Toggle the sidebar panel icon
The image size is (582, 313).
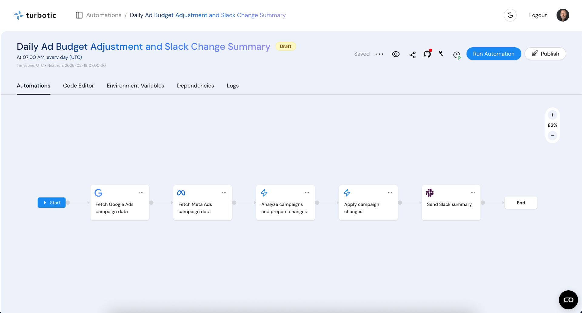pos(79,15)
